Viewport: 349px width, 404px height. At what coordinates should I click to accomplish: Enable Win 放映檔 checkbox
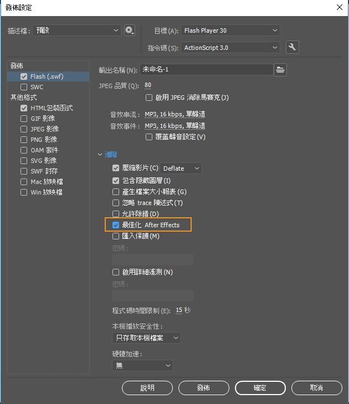point(24,192)
